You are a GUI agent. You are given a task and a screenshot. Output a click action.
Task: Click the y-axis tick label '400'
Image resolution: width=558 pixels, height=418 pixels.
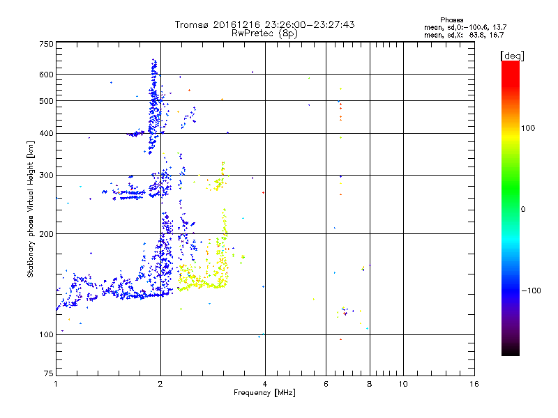47,134
